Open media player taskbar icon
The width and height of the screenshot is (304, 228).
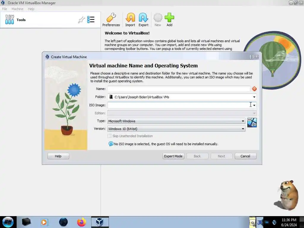click(44, 222)
